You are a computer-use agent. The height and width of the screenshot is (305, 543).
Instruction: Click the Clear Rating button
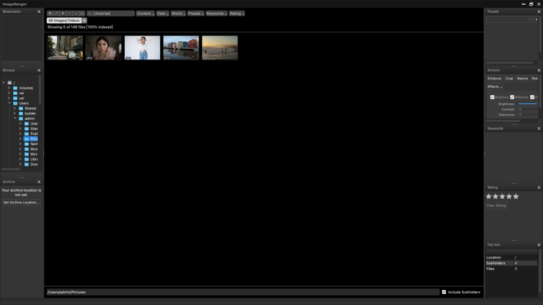click(496, 205)
